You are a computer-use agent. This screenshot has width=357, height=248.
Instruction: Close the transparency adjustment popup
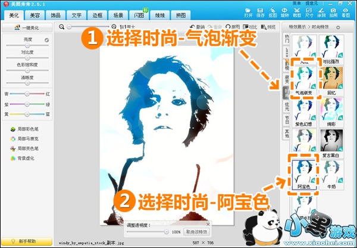pyautogui.click(x=208, y=225)
